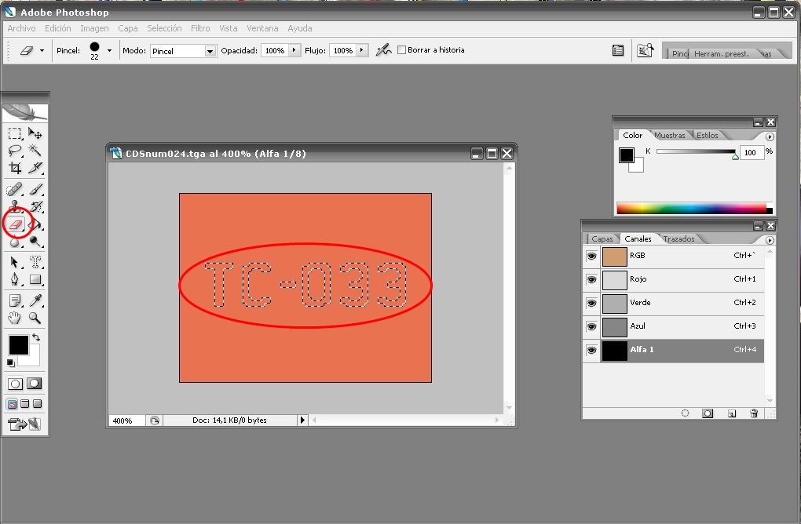Select the Eyedropper tool
The width and height of the screenshot is (801, 524).
(35, 300)
